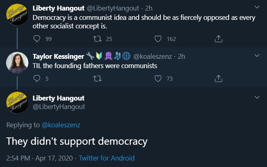Open the 2:54 PM Apr 17, 2020 timestamp

click(x=39, y=158)
